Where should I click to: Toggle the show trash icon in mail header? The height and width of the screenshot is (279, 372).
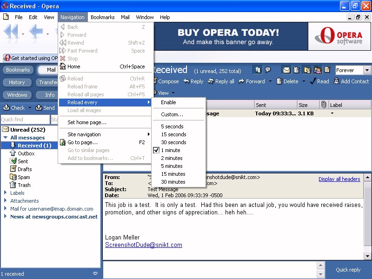tap(297, 70)
